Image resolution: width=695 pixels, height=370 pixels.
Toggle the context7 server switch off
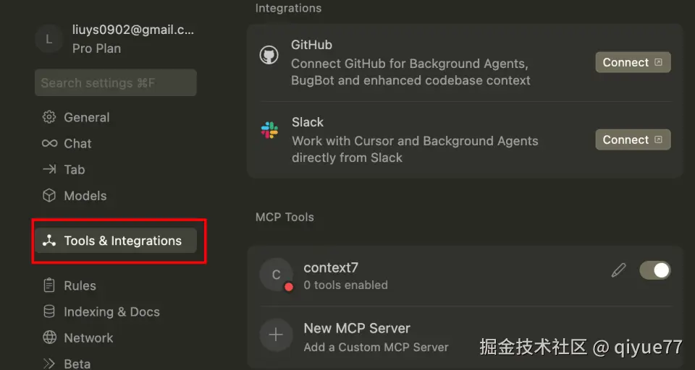coord(654,270)
